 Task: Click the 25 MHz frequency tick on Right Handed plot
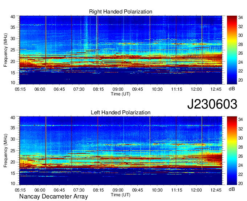pyautogui.click(x=13, y=50)
